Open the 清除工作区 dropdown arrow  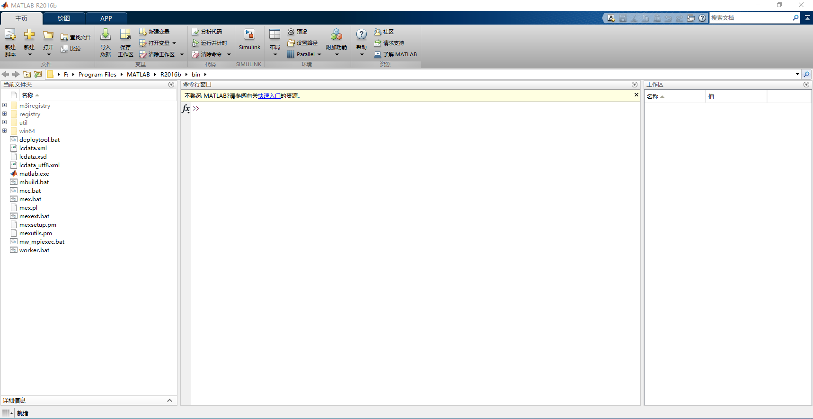pos(182,54)
